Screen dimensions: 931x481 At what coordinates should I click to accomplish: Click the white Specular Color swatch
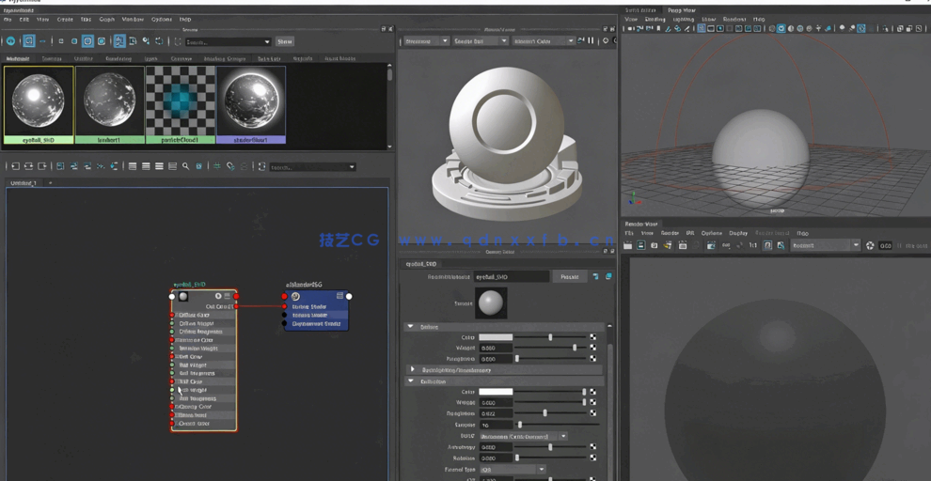pyautogui.click(x=496, y=391)
